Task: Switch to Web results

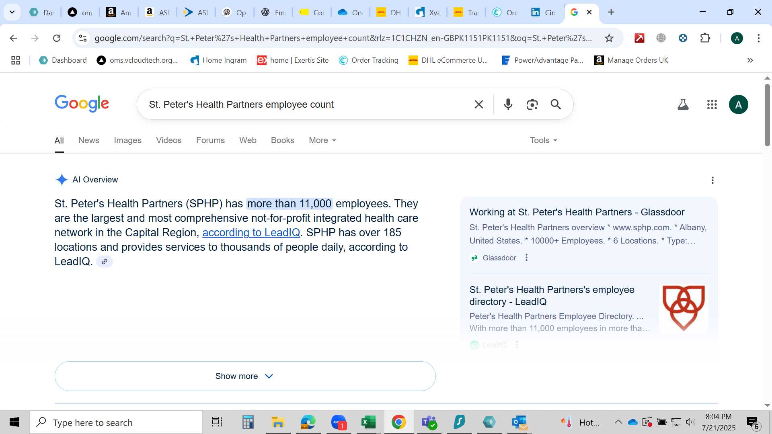Action: [248, 140]
